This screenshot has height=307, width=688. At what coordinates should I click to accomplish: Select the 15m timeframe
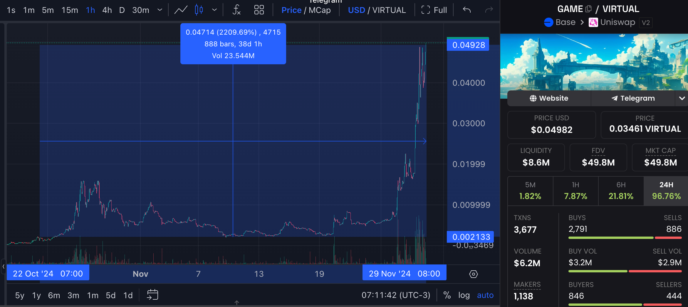coord(70,10)
